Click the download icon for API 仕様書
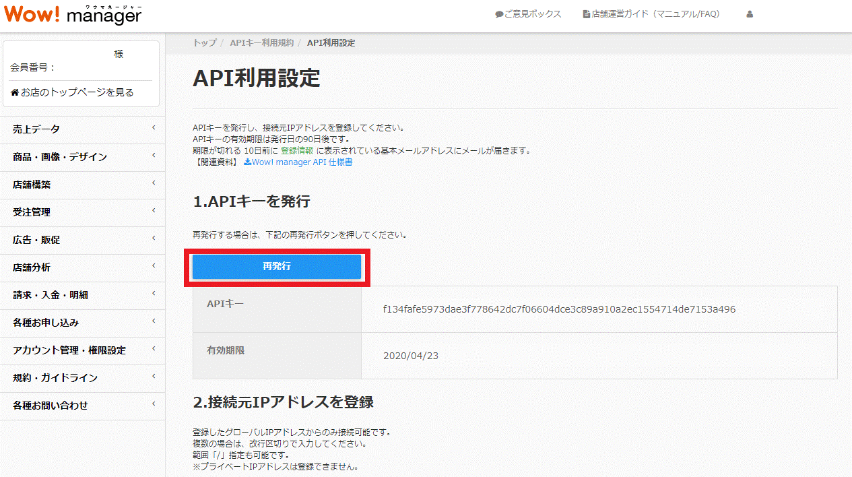 point(247,162)
